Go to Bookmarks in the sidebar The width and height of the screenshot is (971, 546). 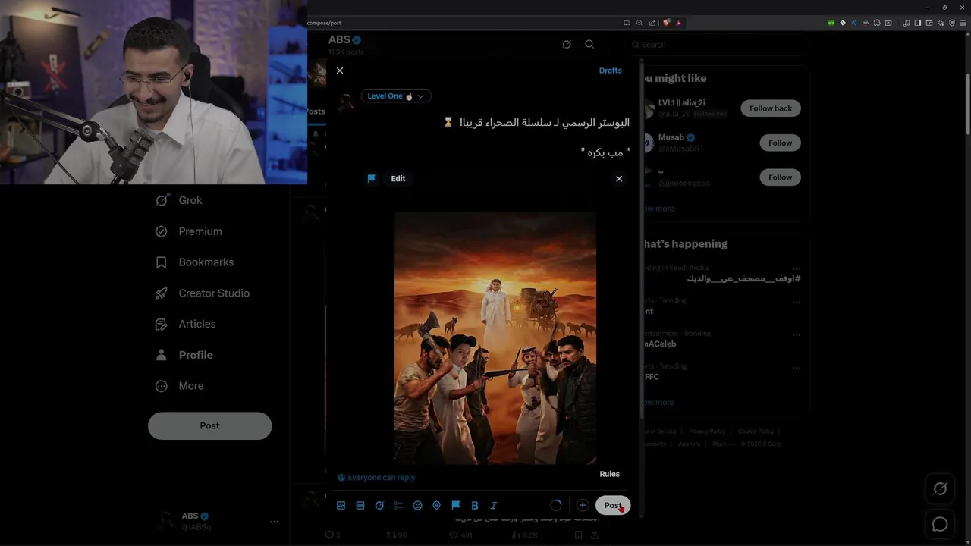(x=195, y=262)
